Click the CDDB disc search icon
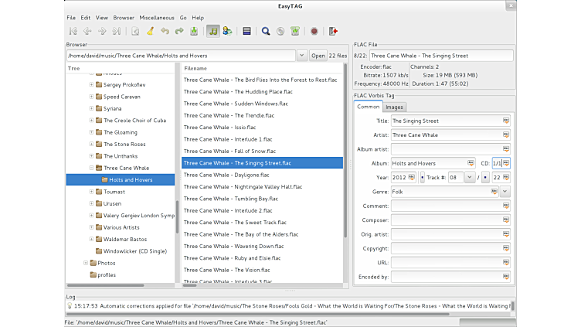 pyautogui.click(x=280, y=32)
